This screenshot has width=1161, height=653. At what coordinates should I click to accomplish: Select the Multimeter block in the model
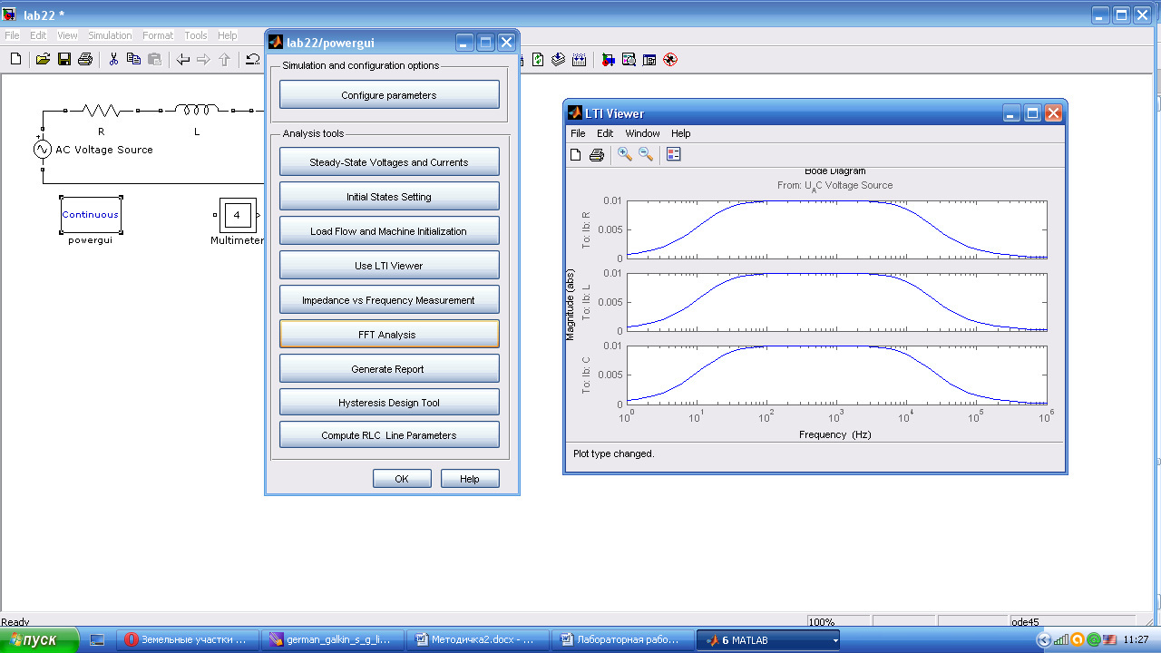237,215
